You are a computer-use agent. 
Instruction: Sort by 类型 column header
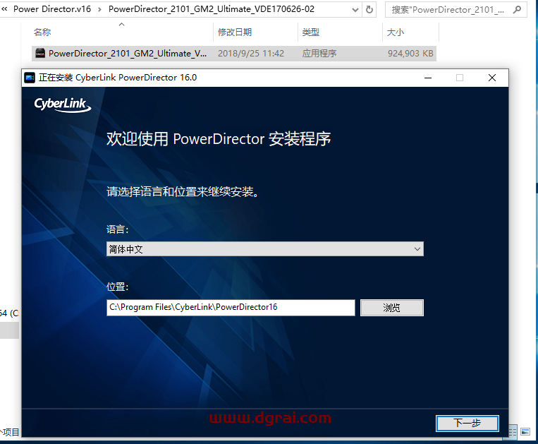tap(311, 32)
